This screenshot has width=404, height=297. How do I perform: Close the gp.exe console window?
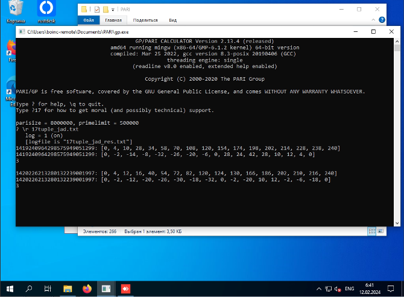tap(391, 32)
